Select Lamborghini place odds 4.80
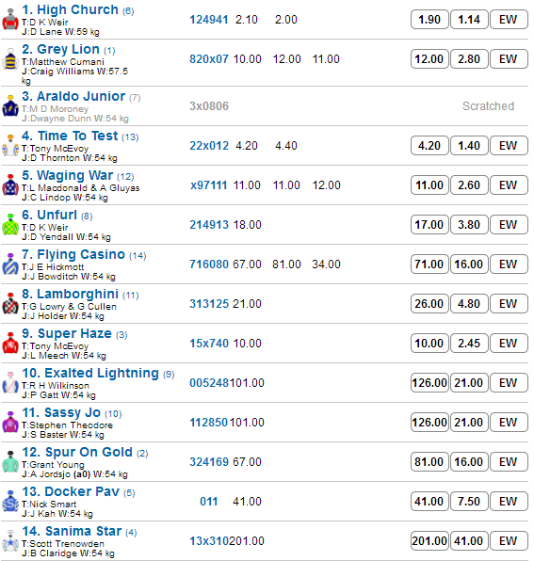 [x=469, y=304]
